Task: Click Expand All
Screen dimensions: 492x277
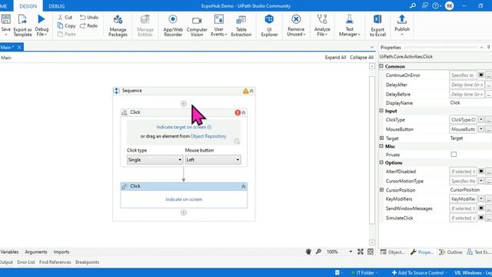Action: tap(335, 58)
